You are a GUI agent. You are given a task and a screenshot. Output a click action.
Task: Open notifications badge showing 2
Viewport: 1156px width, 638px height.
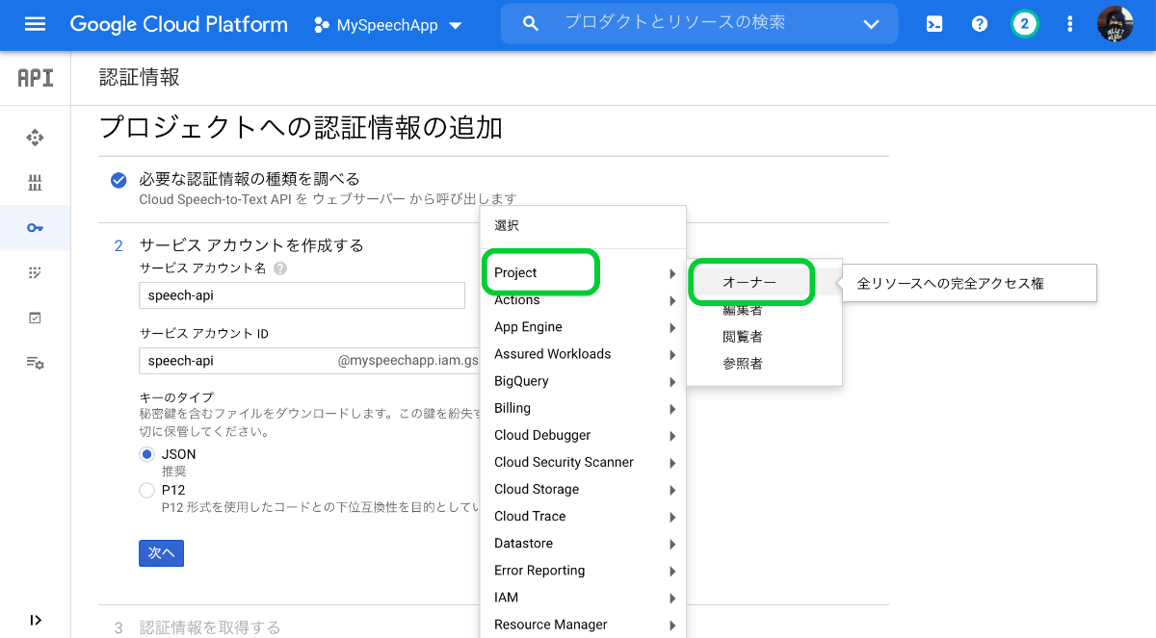coord(1025,24)
